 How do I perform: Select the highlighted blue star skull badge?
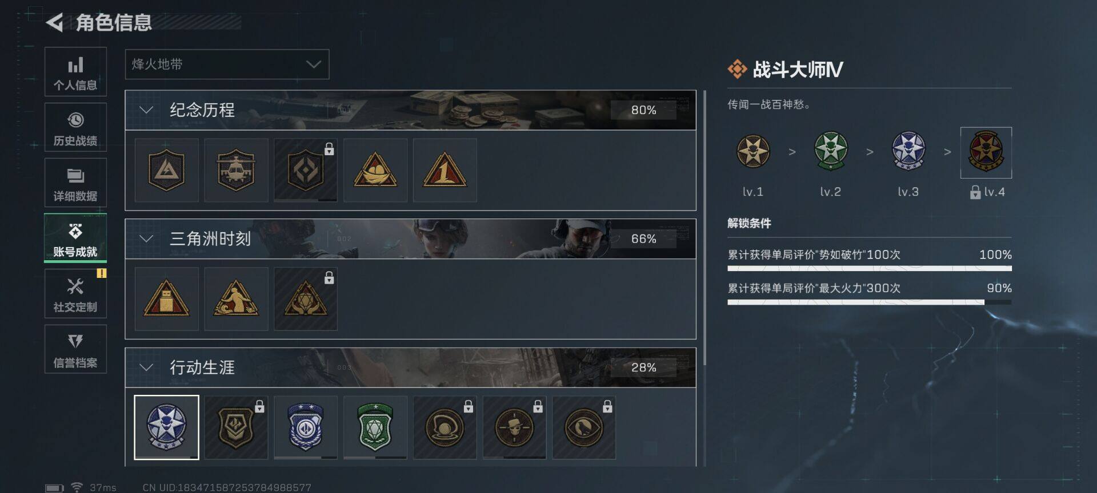166,427
